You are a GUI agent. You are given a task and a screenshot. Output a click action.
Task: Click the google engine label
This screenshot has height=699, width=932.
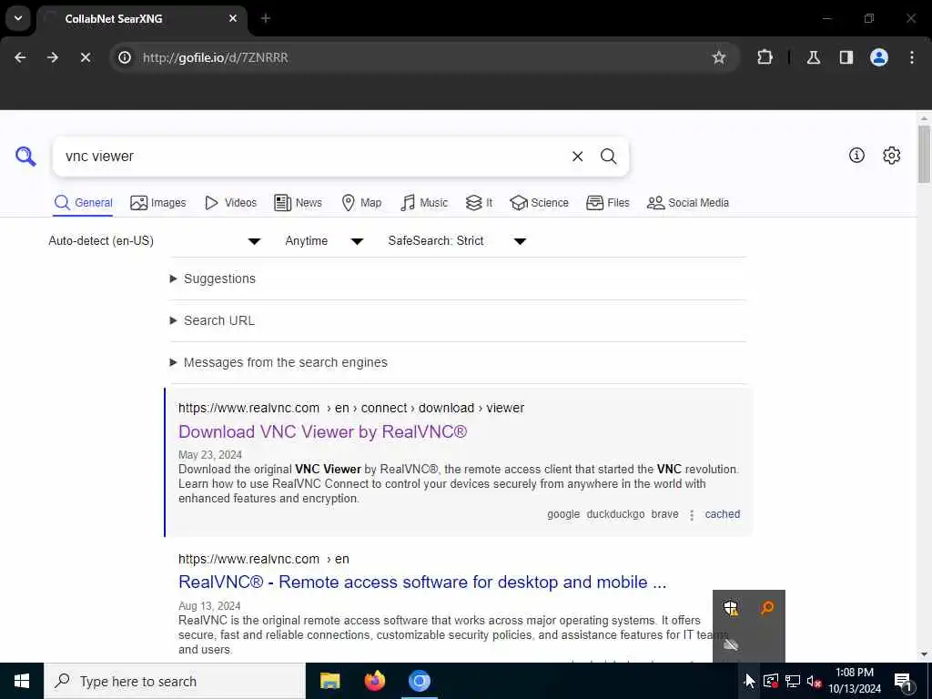point(563,514)
